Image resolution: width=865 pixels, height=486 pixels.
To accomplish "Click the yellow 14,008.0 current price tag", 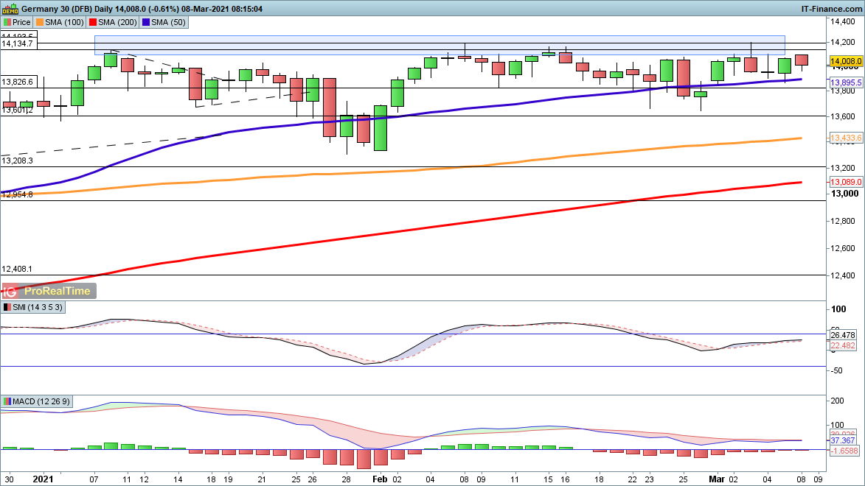I will (846, 61).
